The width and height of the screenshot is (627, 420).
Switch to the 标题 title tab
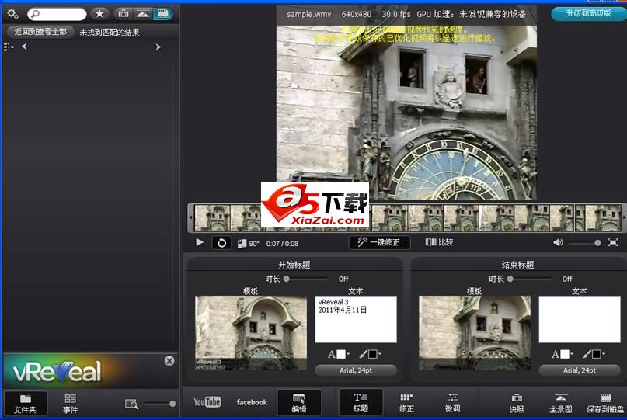point(361,402)
